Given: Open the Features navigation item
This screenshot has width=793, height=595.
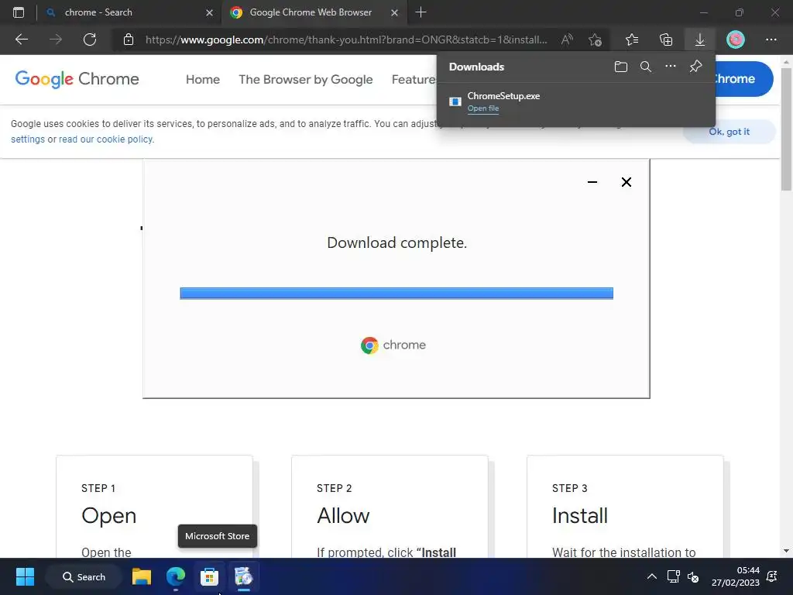Looking at the screenshot, I should [414, 80].
